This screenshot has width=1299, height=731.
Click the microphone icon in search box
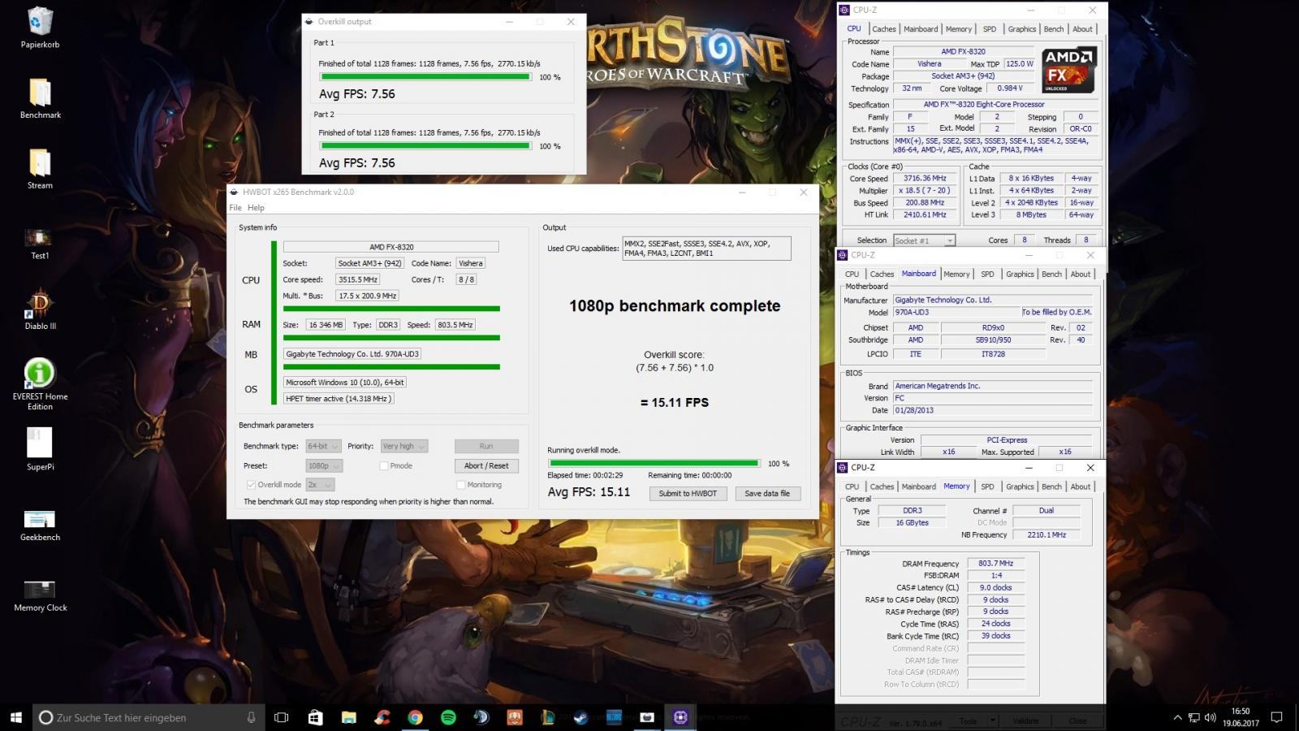(251, 717)
